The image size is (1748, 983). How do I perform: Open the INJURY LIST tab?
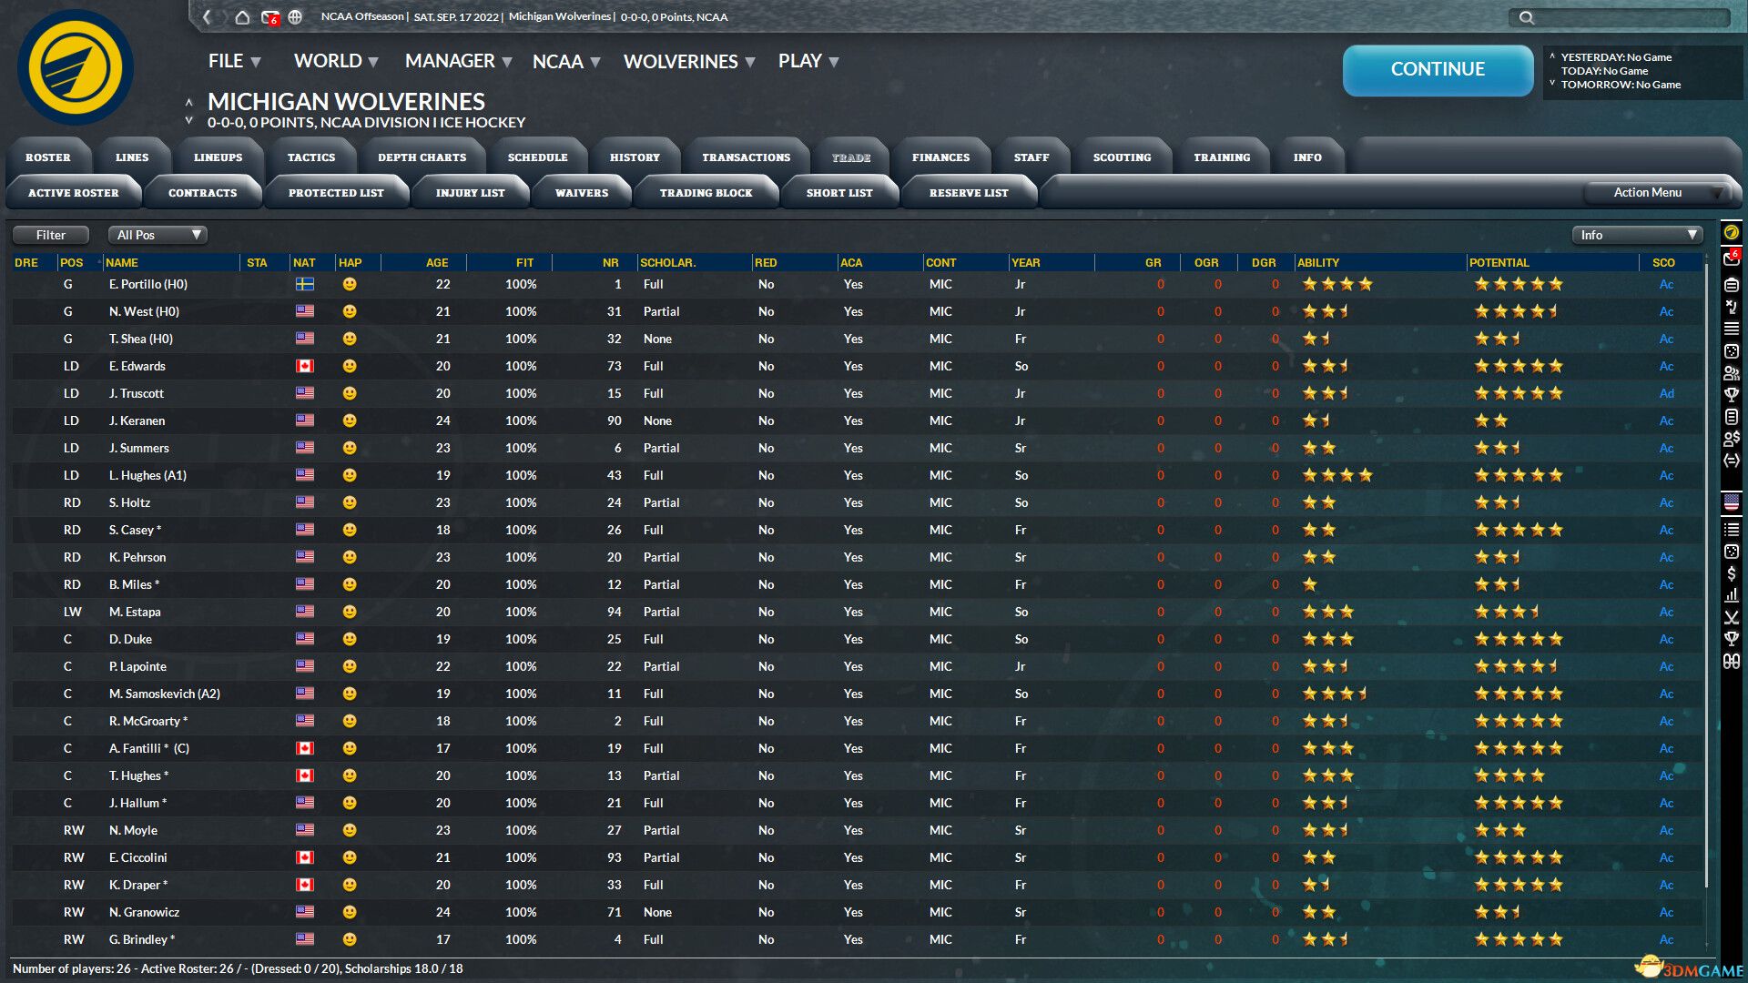(470, 193)
